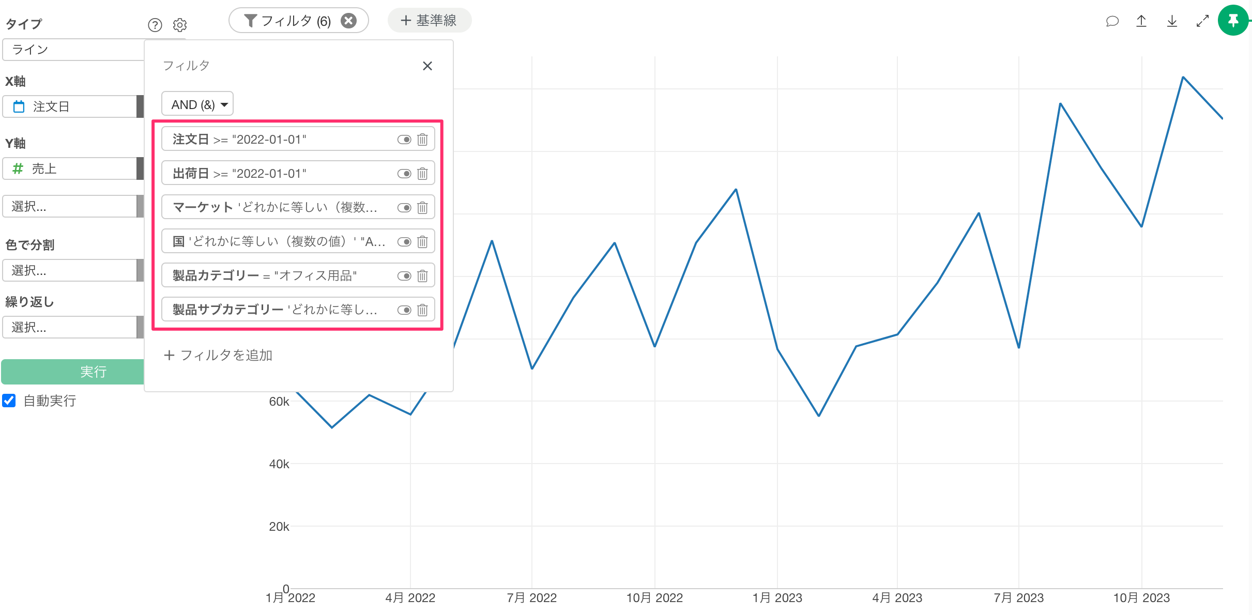Viewport: 1252px width, 615px height.
Task: Click the 基準線 add button
Action: [x=429, y=21]
